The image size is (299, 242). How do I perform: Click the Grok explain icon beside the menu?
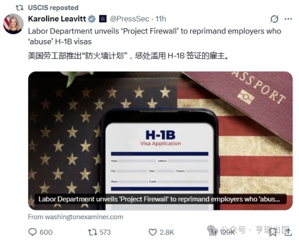pos(274,19)
